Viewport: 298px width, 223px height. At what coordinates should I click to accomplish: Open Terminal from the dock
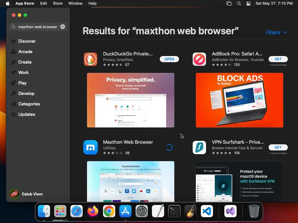coord(174,211)
